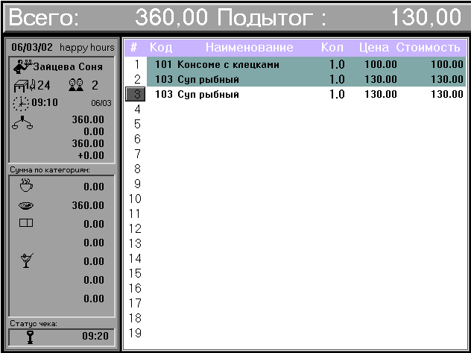Click empty row number 10

pos(135,199)
